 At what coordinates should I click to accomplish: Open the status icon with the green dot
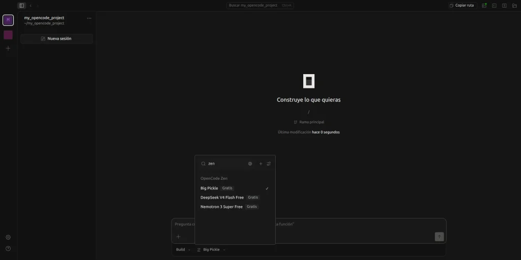(x=484, y=5)
